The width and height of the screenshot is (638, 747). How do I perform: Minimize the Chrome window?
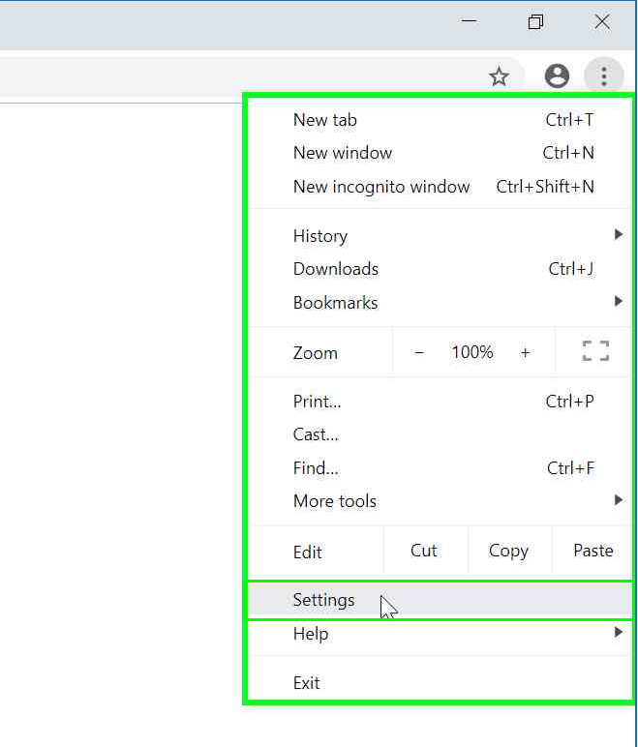470,21
